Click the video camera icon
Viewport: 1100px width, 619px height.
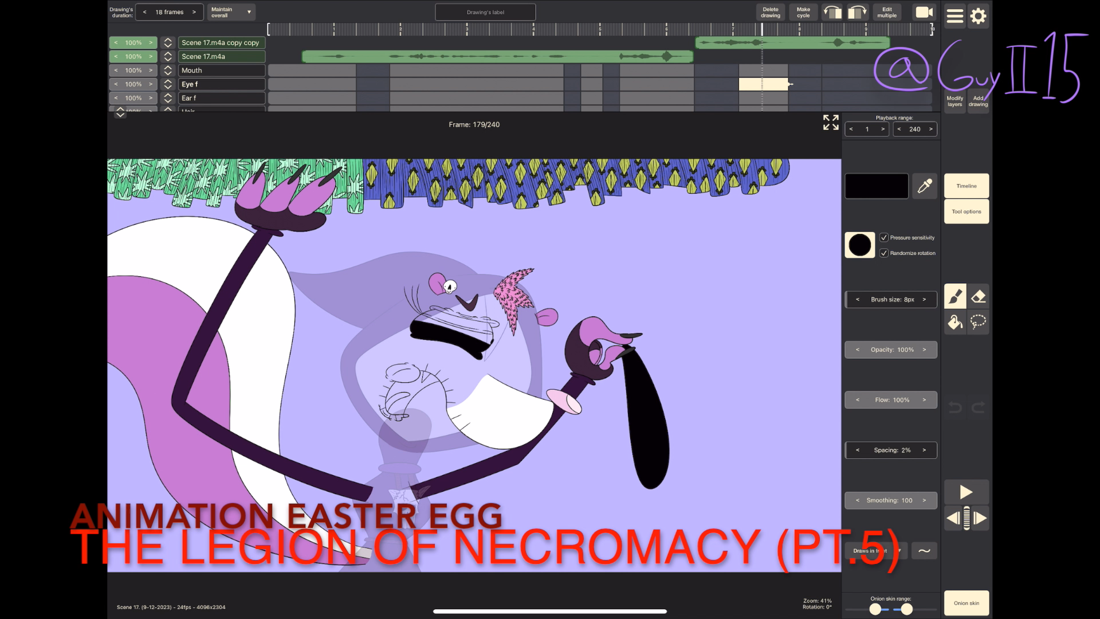[x=924, y=12]
